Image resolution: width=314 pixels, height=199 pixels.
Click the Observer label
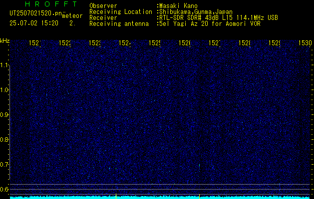tap(103, 6)
